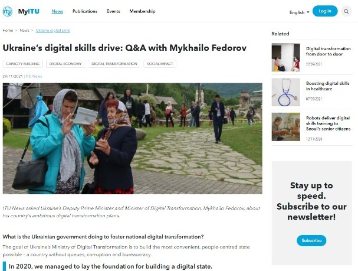
Task: Open Robots deliver digital skills training article
Action: point(328,123)
